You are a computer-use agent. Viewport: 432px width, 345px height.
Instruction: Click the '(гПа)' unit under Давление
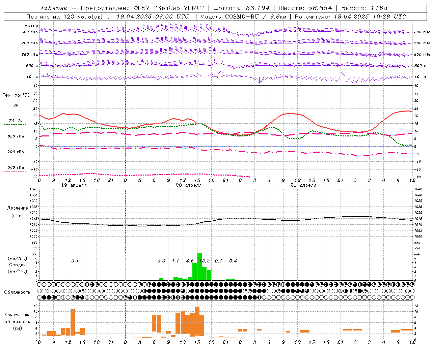click(x=17, y=216)
